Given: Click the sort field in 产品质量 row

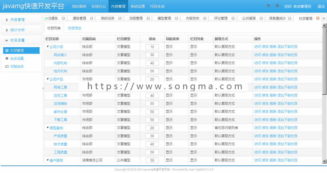Looking at the screenshot, I should point(152,136).
